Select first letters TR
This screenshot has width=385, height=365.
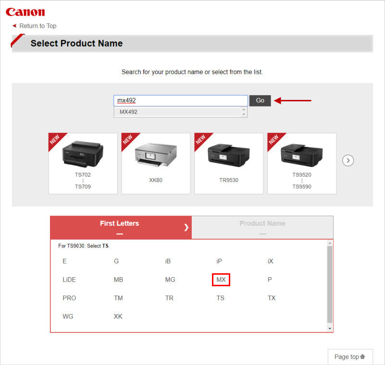coord(169,298)
